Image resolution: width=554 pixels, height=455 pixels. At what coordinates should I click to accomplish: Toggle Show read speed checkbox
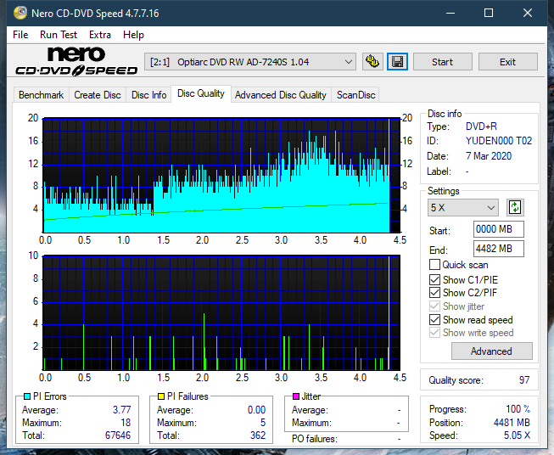(x=434, y=319)
